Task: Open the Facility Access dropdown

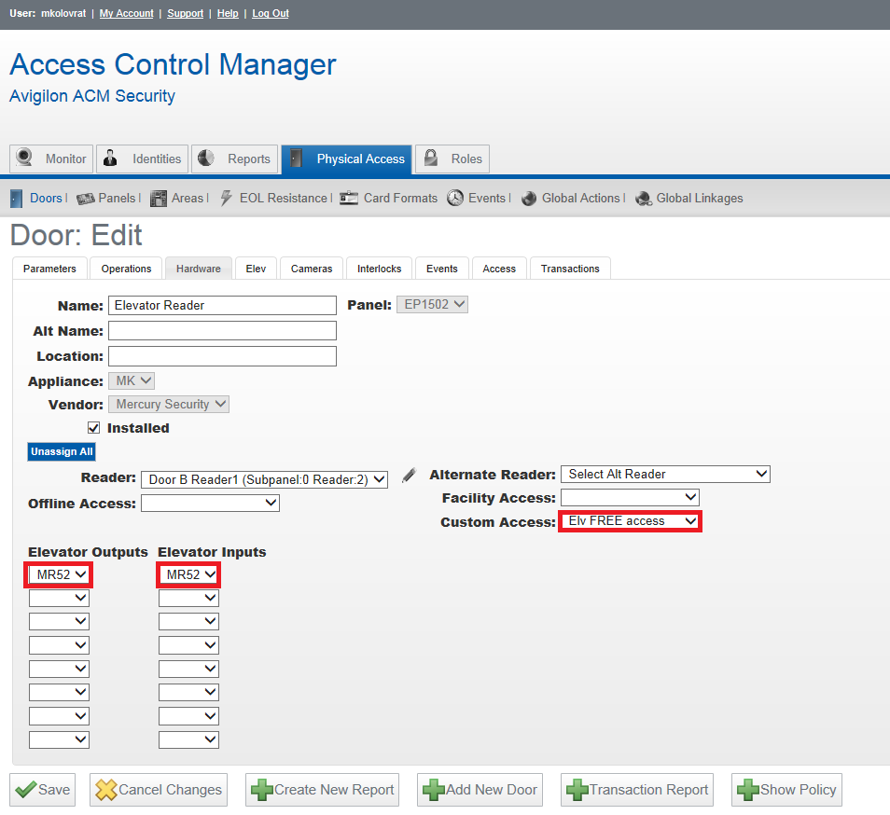Action: click(x=630, y=497)
